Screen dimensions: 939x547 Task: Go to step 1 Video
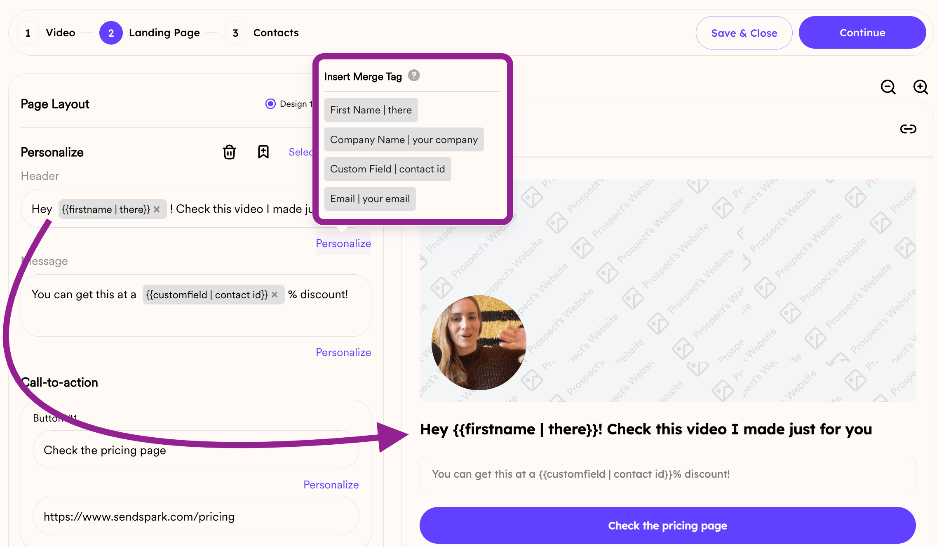coord(46,33)
